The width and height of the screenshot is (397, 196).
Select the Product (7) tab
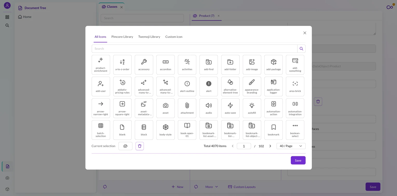207,16
